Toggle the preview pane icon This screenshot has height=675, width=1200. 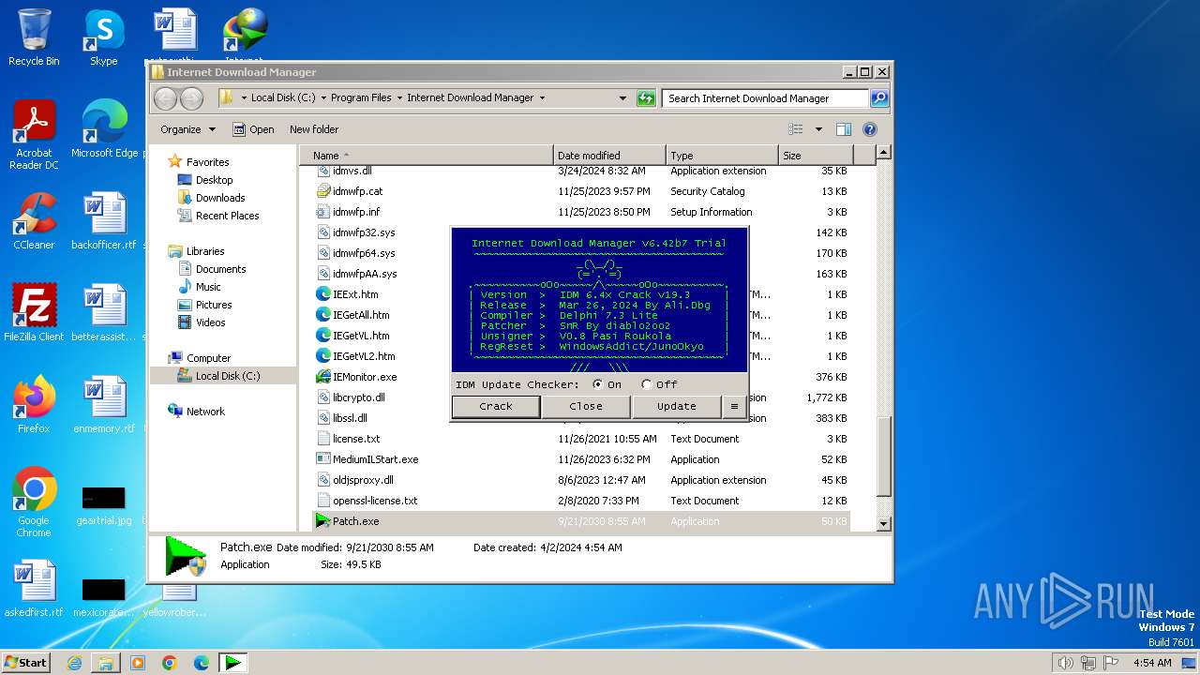[x=844, y=129]
